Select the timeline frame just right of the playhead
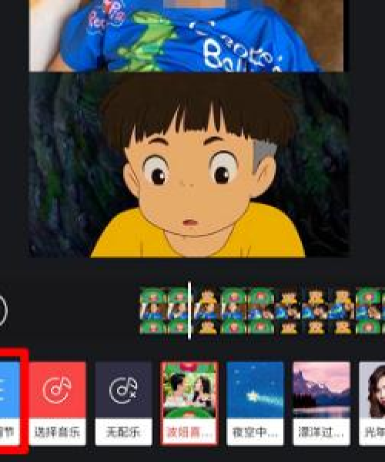This screenshot has width=385, height=462. tap(207, 311)
